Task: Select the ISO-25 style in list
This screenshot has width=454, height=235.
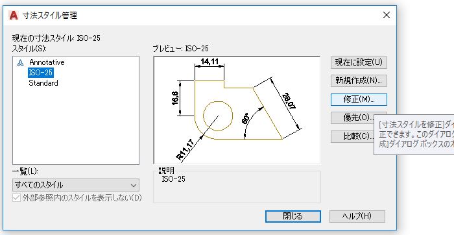Action: 40,73
